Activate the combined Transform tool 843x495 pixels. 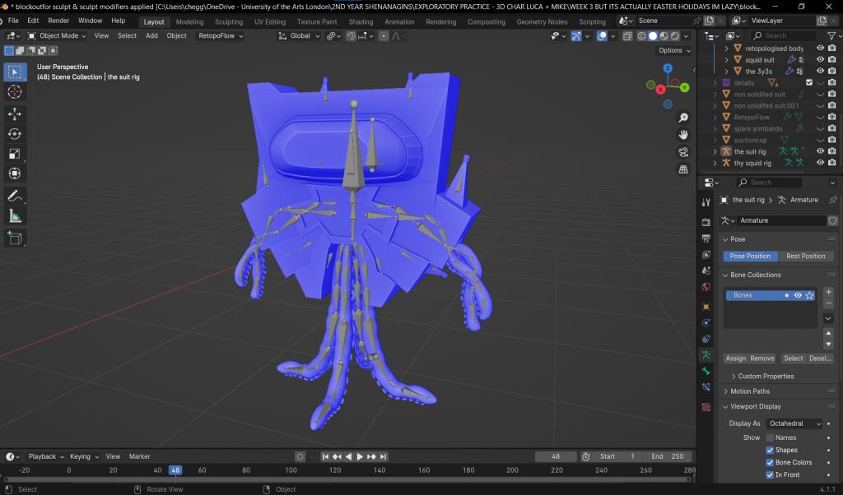click(x=15, y=173)
